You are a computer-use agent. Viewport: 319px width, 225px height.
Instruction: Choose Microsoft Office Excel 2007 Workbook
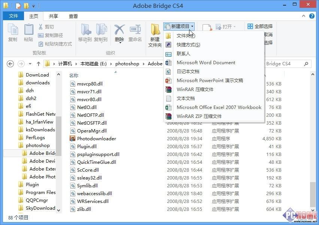point(214,107)
